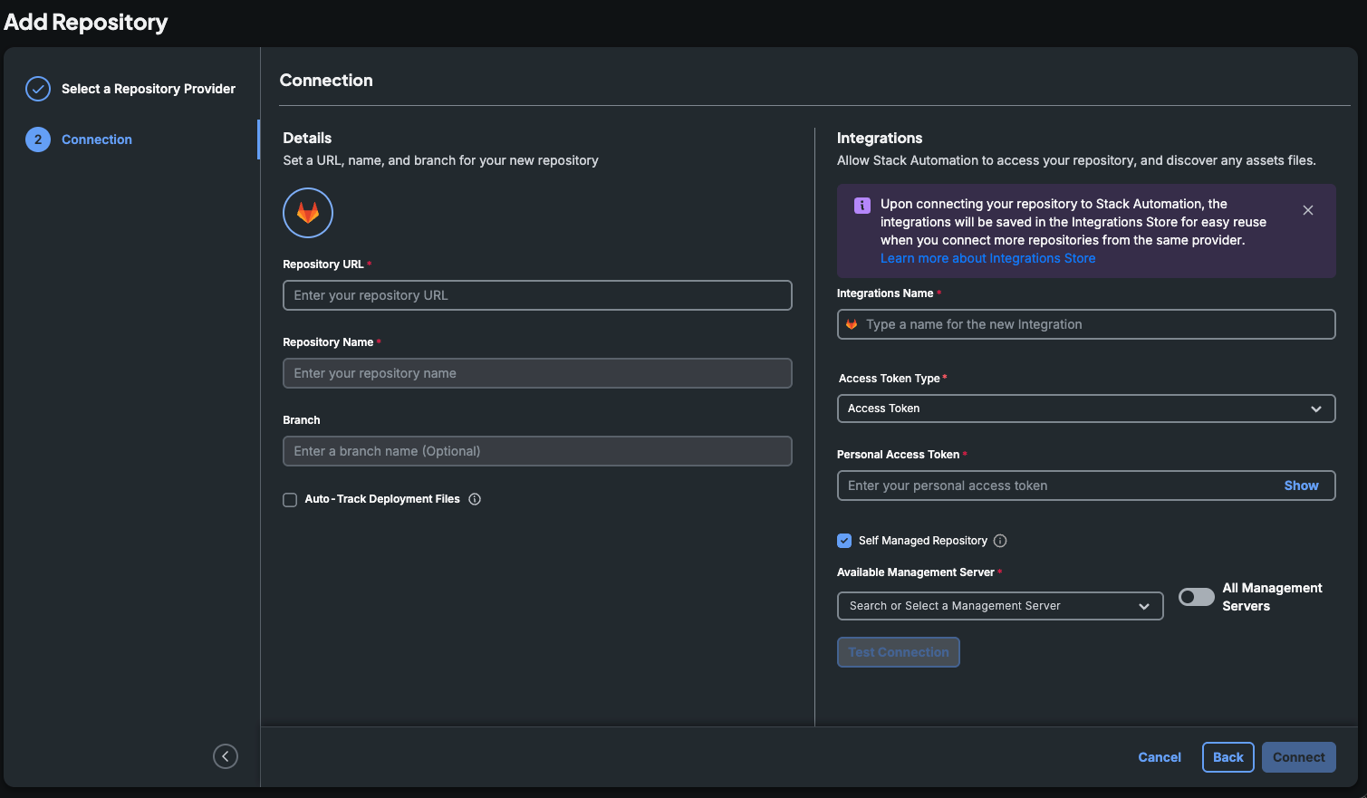Viewport: 1367px width, 798px height.
Task: Toggle the All Management Servers switch
Action: [x=1196, y=597]
